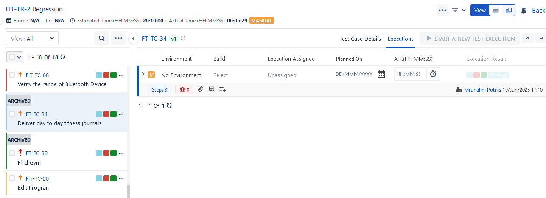546x198 pixels.
Task: Open the Unassigned execution assignee field
Action: tap(282, 75)
